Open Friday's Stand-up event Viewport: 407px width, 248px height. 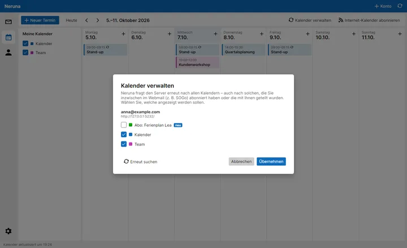pos(289,50)
